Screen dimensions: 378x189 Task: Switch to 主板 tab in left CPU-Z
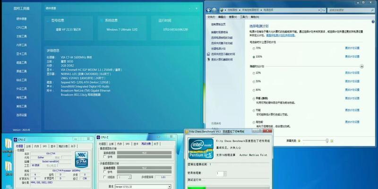[x=28, y=146]
